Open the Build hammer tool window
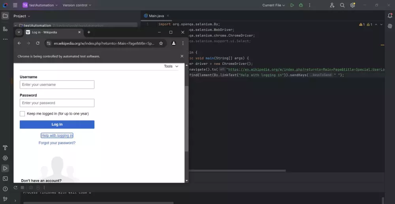395x204 pixels. pos(5,147)
